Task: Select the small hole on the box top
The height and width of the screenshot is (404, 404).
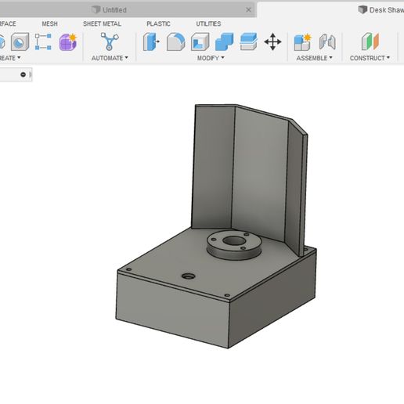Action: coord(188,276)
